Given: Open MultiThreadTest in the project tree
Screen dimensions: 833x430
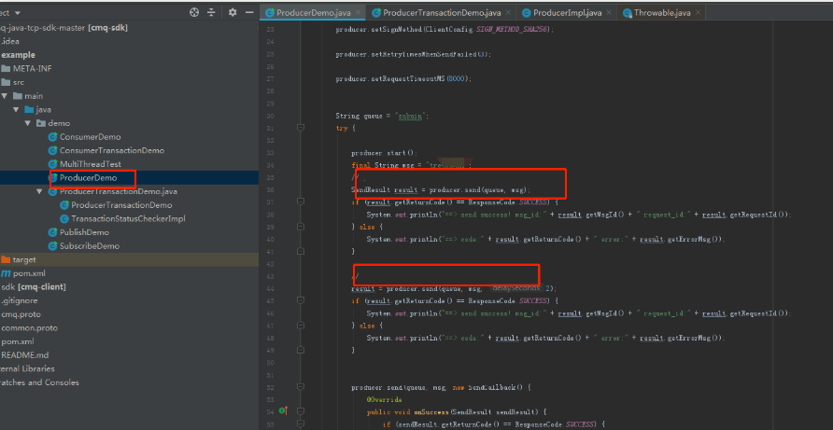Looking at the screenshot, I should (90, 164).
